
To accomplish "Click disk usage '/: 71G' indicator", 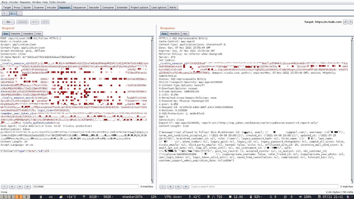I will point(215,197).
